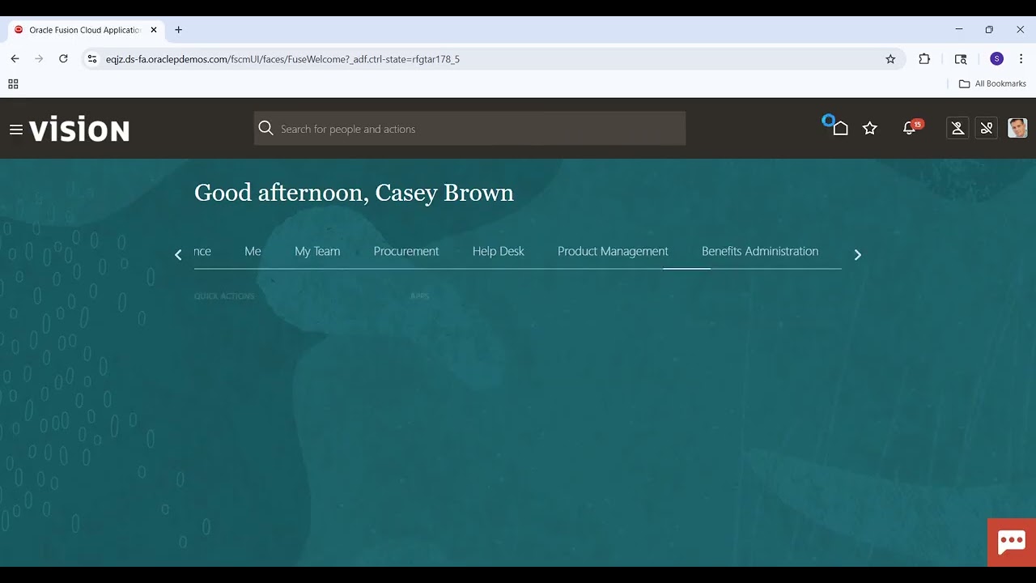1036x583 pixels.
Task: Open the chat assistant button
Action: click(1012, 543)
